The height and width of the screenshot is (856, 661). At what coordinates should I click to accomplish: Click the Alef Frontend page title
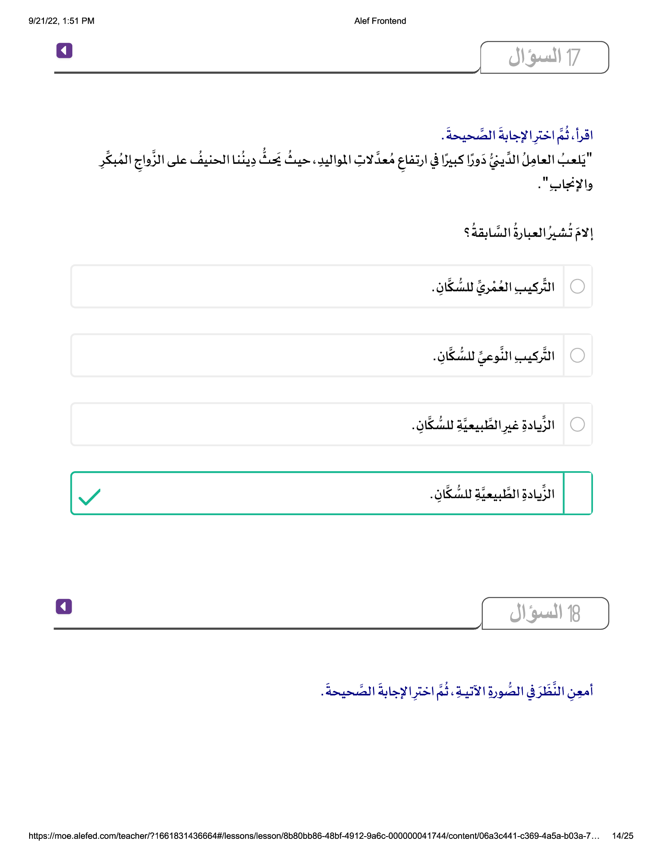tap(380, 21)
